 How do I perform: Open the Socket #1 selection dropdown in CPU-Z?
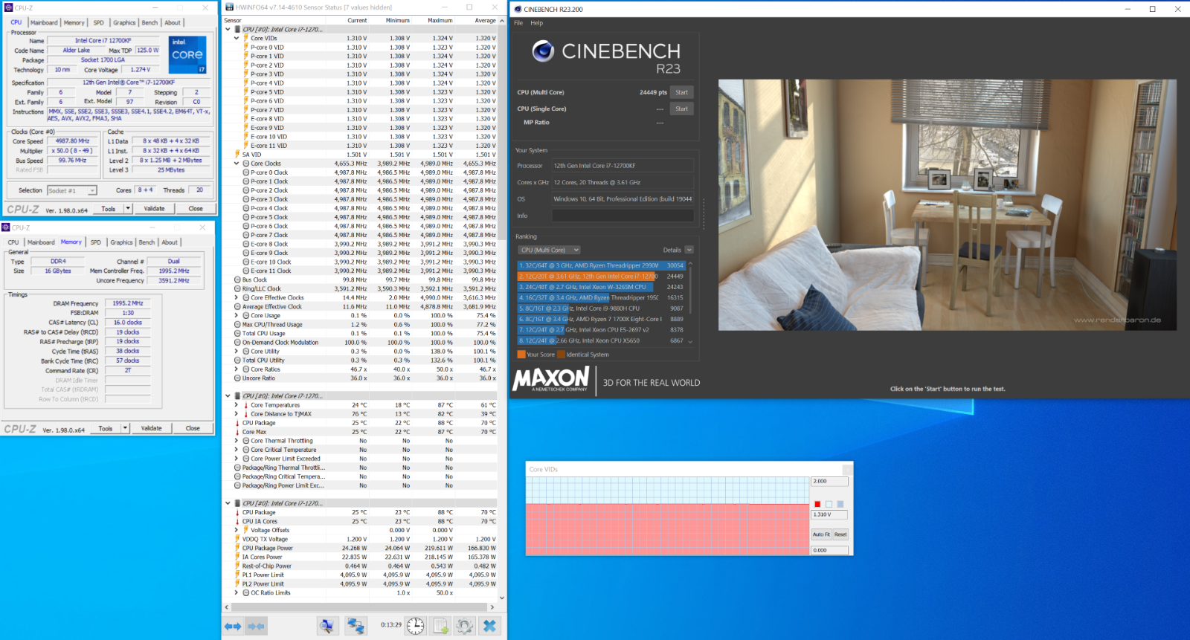click(x=72, y=190)
